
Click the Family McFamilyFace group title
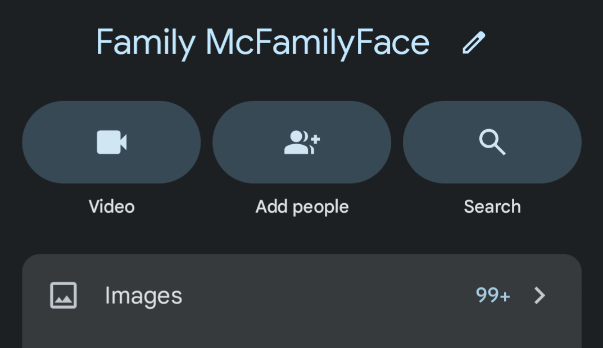point(262,43)
